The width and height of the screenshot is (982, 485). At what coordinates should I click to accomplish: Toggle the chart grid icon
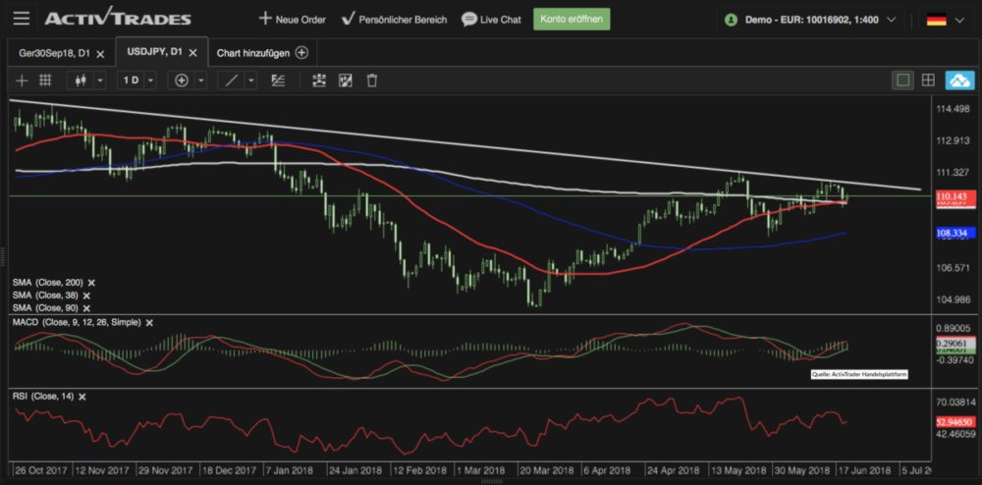[x=45, y=81]
